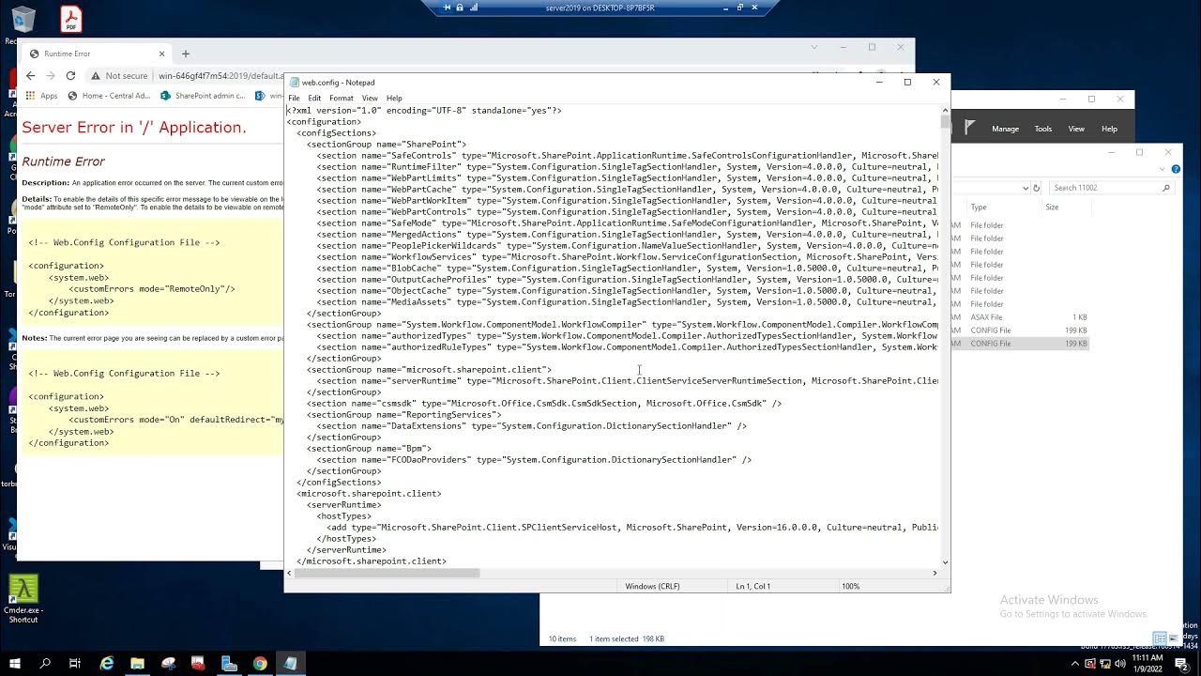Screen dimensions: 1201x676
Task: Click the Notepad taskbar button
Action: point(290,663)
